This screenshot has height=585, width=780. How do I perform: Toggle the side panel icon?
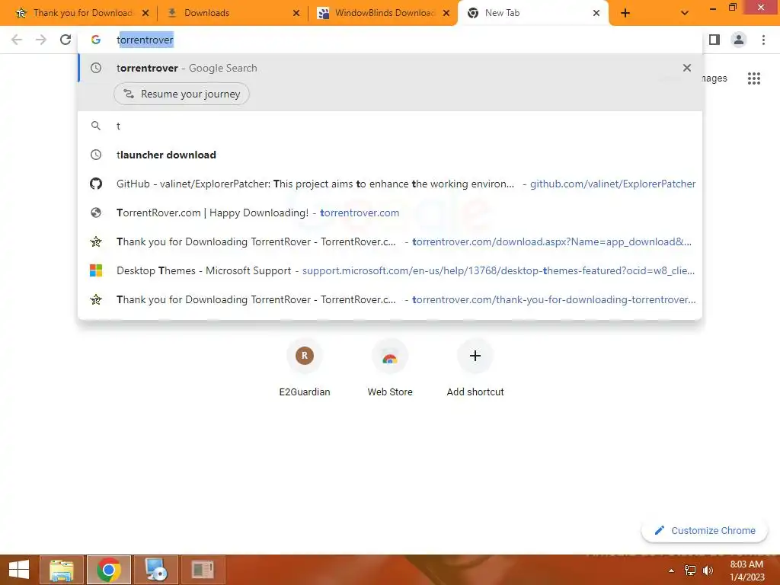tap(714, 40)
